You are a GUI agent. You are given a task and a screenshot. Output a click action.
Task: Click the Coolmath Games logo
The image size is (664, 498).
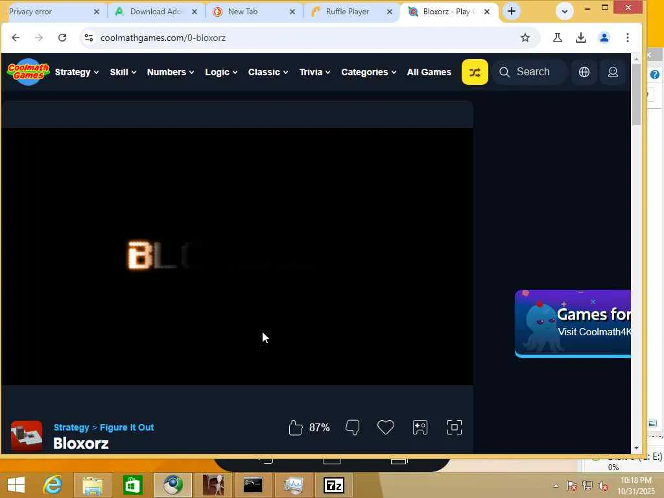(29, 72)
